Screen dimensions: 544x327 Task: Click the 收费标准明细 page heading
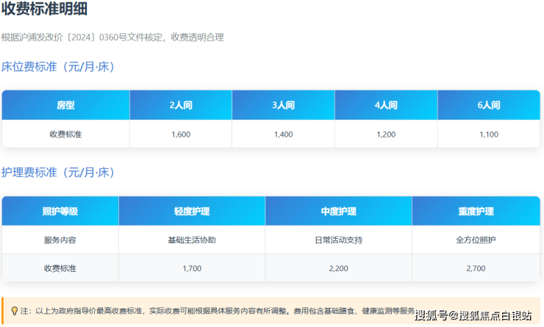pos(45,10)
